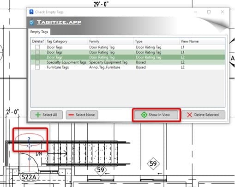Select 'Boxed' type in Specialty Equipment row

141,62
